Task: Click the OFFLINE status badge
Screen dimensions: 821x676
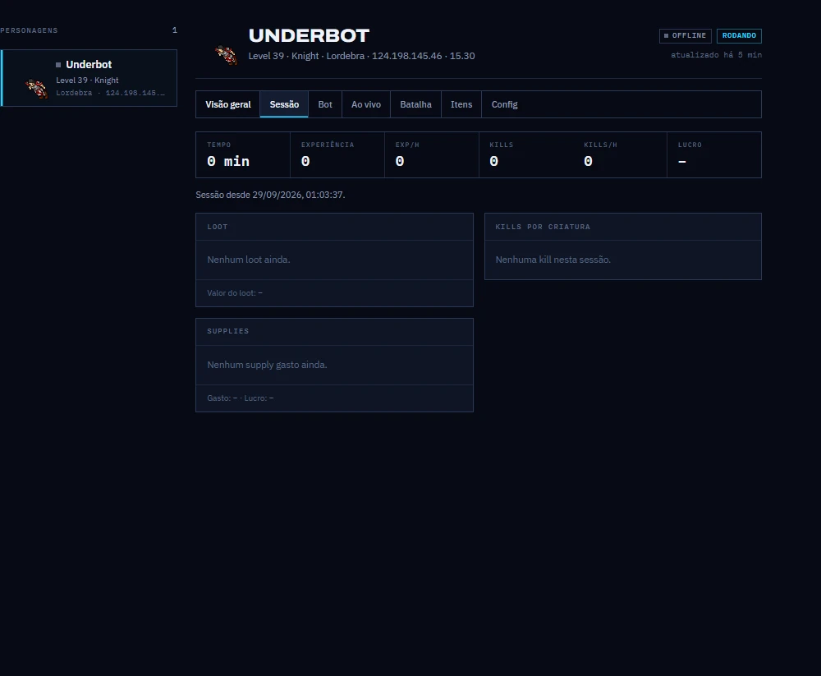Action: pyautogui.click(x=686, y=35)
